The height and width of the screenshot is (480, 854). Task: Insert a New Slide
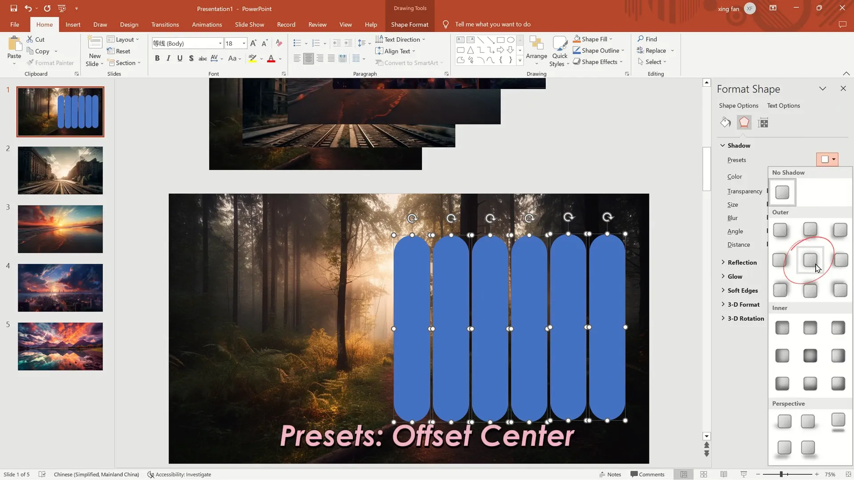95,51
